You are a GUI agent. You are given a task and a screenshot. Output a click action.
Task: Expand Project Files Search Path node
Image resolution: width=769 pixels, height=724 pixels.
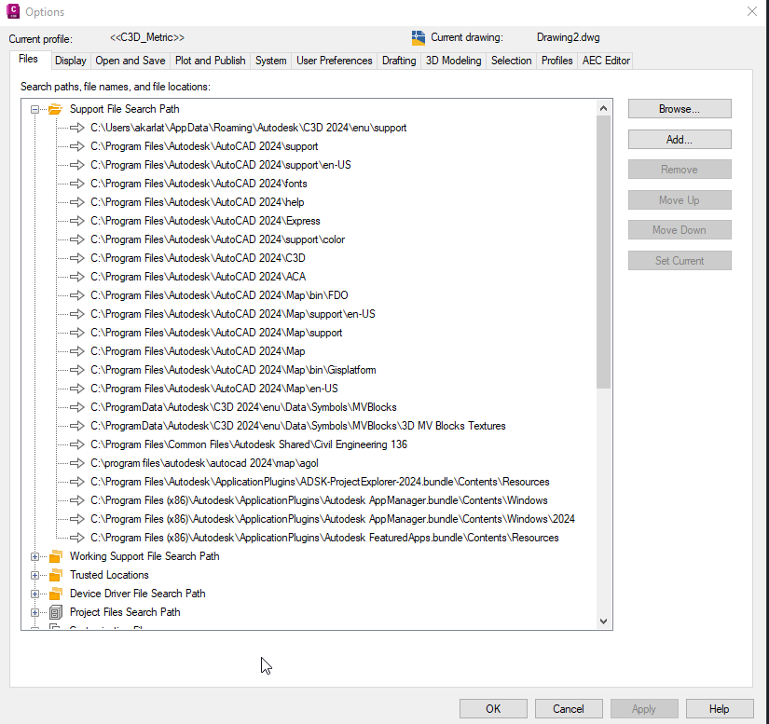[x=34, y=612]
